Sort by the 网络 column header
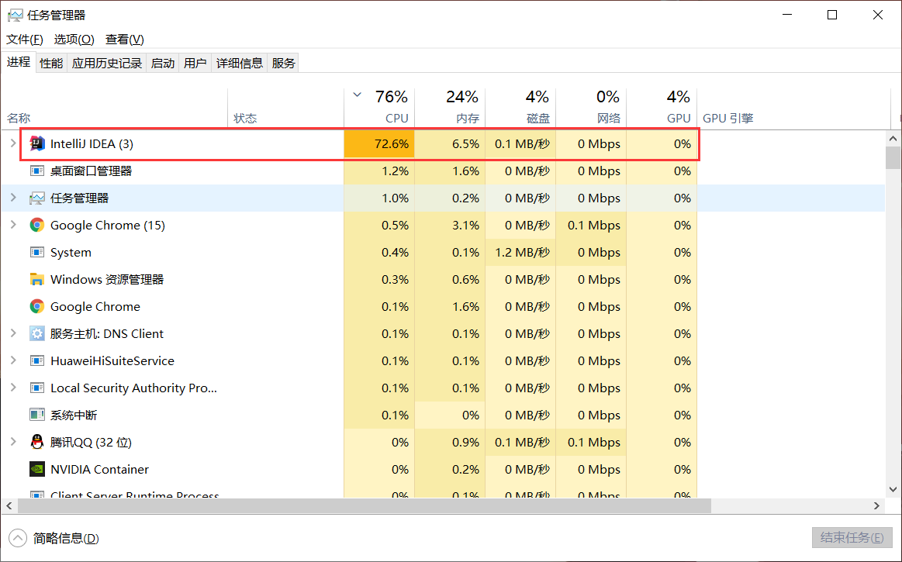Image resolution: width=902 pixels, height=562 pixels. (591, 108)
